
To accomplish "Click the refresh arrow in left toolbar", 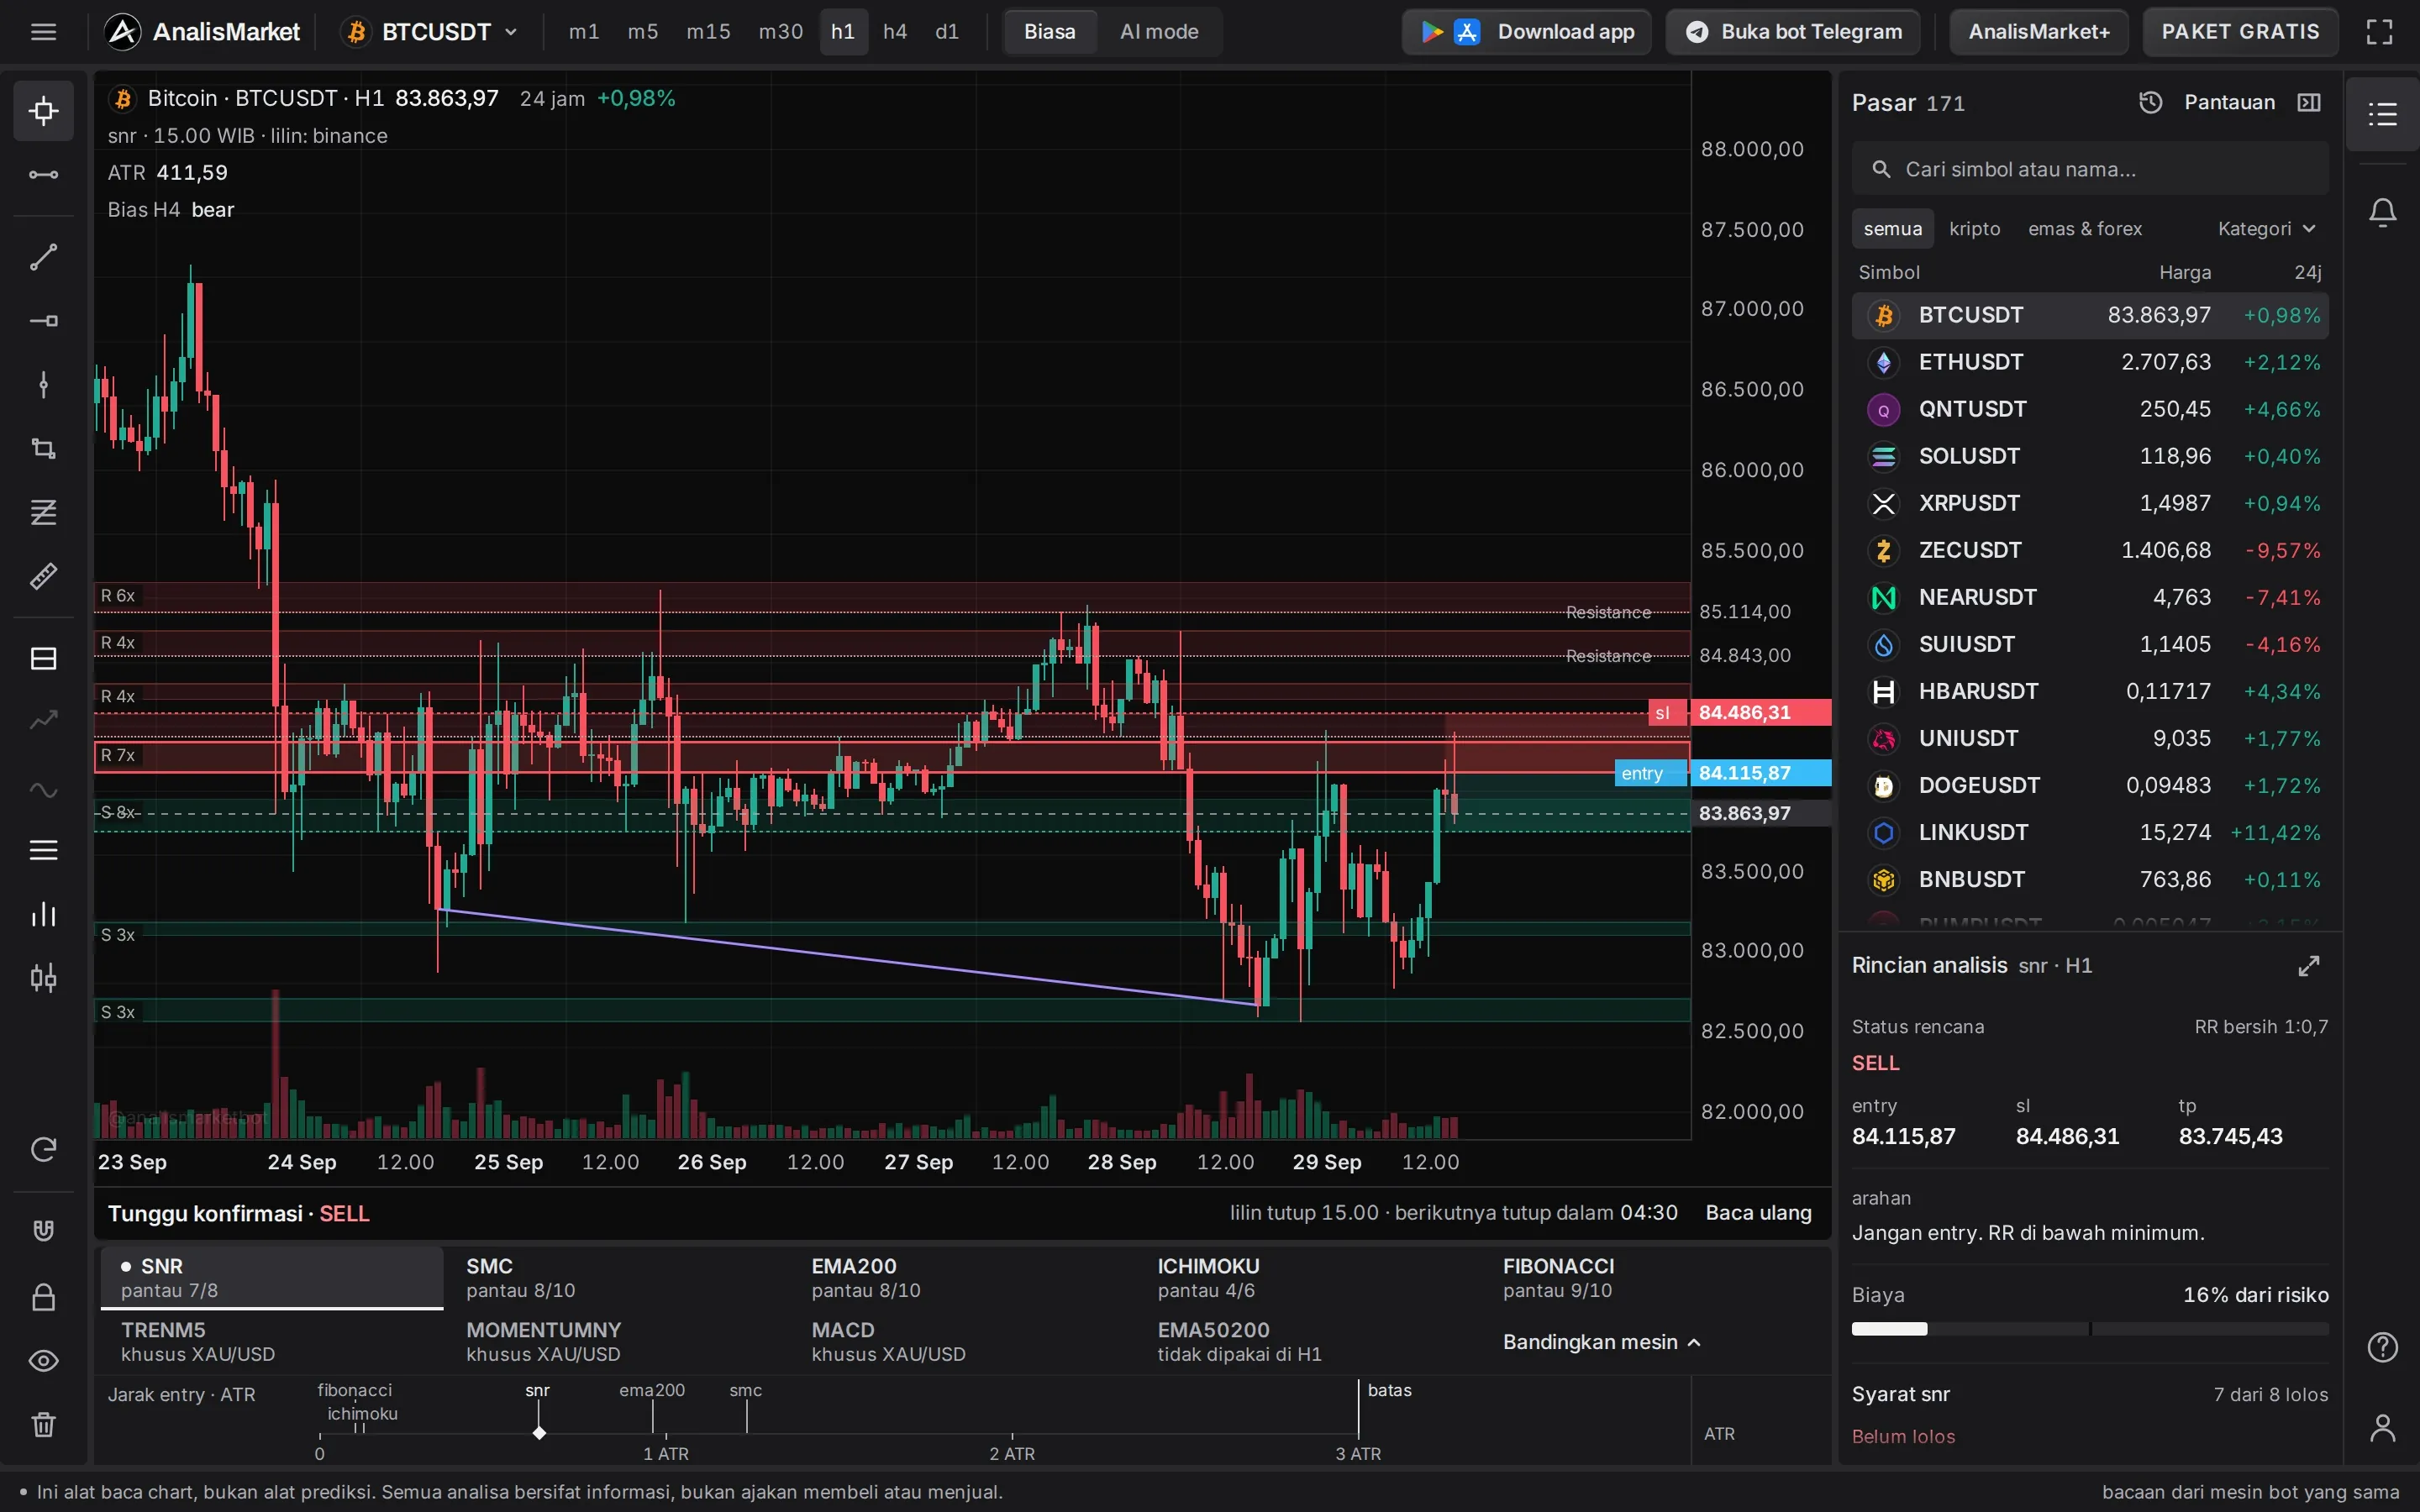I will click(43, 1150).
